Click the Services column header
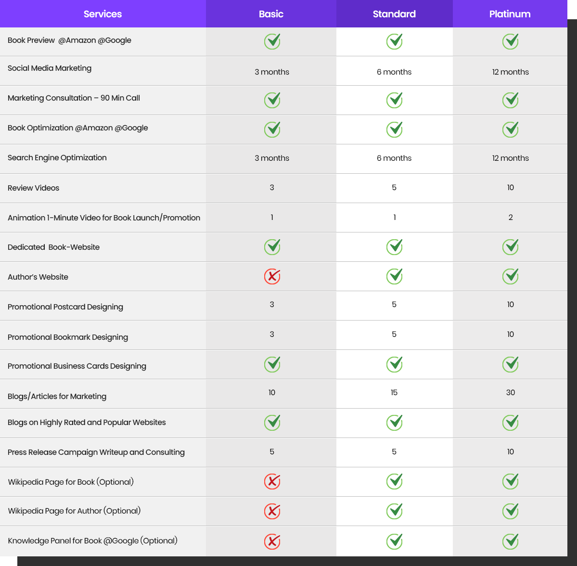Viewport: 577px width, 566px height. point(103,14)
